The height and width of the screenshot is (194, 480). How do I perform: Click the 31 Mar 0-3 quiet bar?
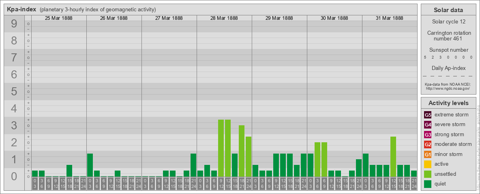pyautogui.click(x=366, y=165)
